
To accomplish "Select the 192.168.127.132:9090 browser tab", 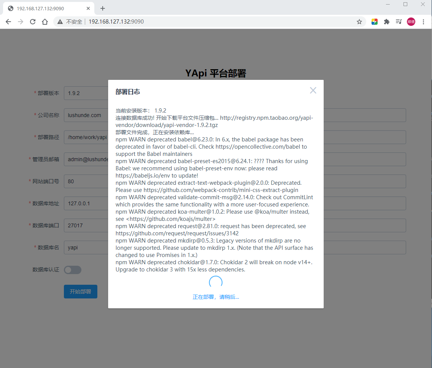I will [x=46, y=8].
